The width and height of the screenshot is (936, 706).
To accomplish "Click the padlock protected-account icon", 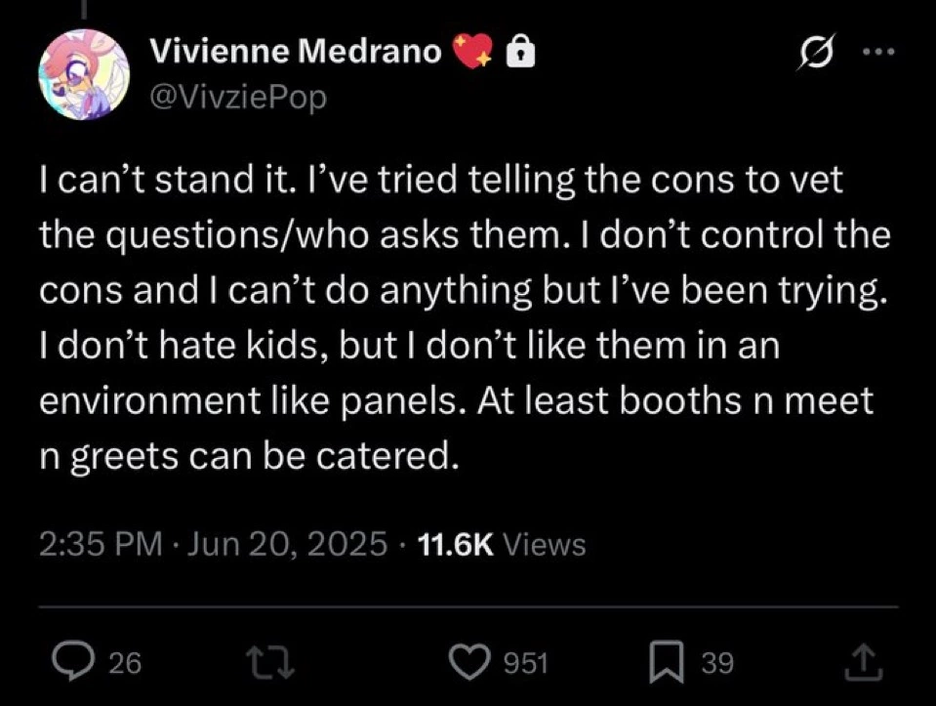I will click(520, 52).
